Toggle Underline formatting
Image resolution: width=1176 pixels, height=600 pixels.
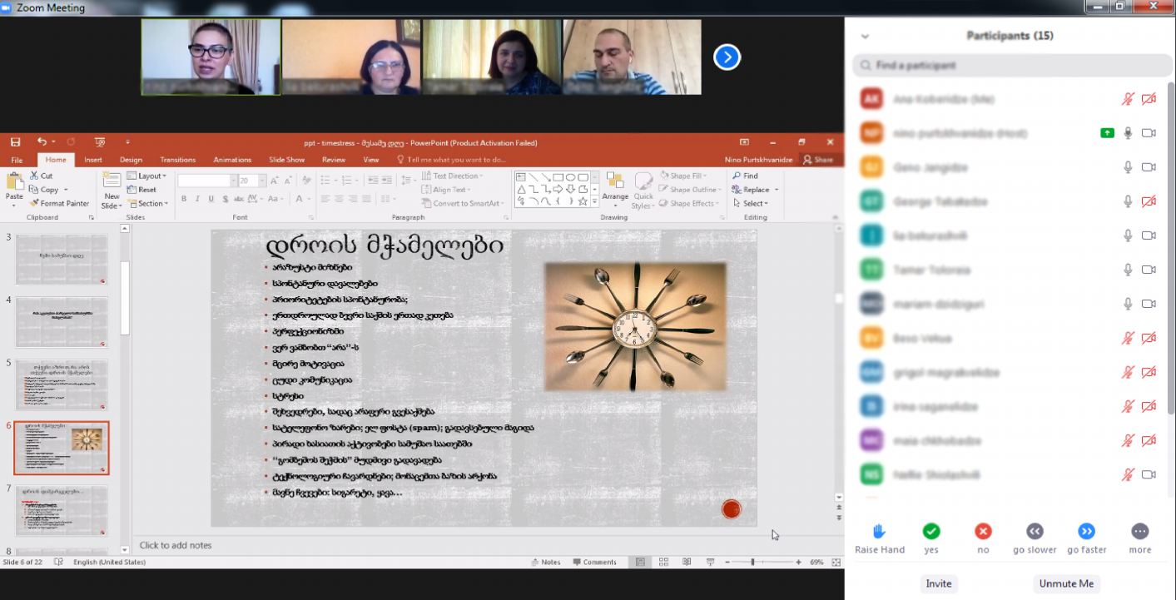[x=211, y=199]
